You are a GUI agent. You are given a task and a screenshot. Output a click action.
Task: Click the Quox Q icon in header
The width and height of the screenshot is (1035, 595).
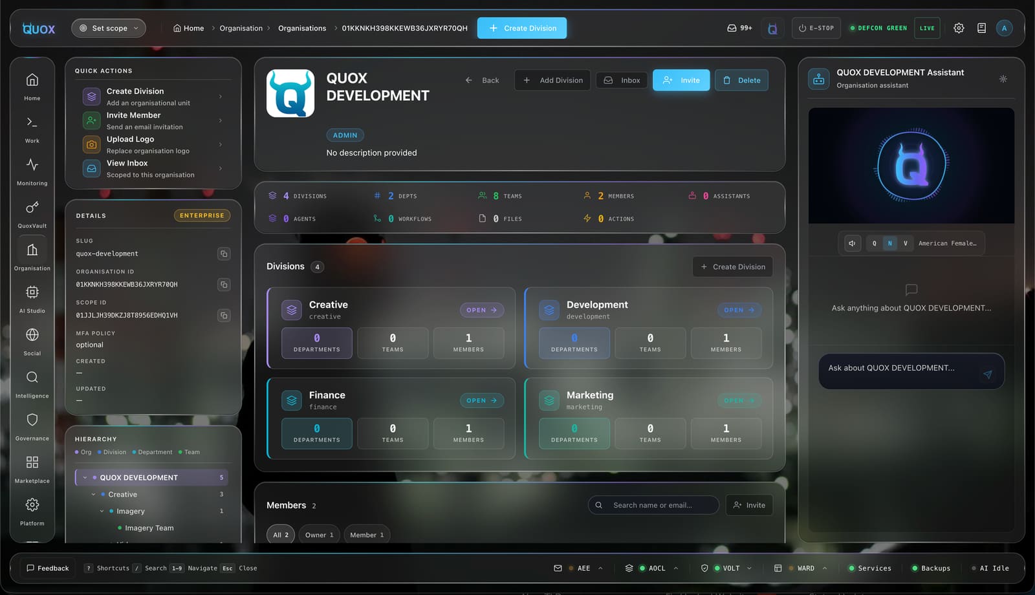click(772, 28)
